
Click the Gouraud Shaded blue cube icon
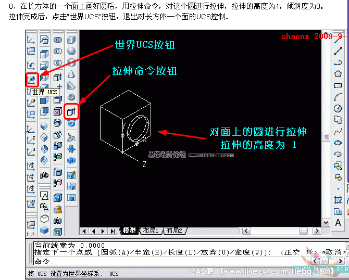coord(44,230)
